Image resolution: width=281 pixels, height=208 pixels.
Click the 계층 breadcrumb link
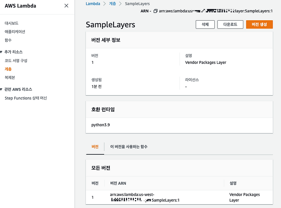pyautogui.click(x=112, y=4)
